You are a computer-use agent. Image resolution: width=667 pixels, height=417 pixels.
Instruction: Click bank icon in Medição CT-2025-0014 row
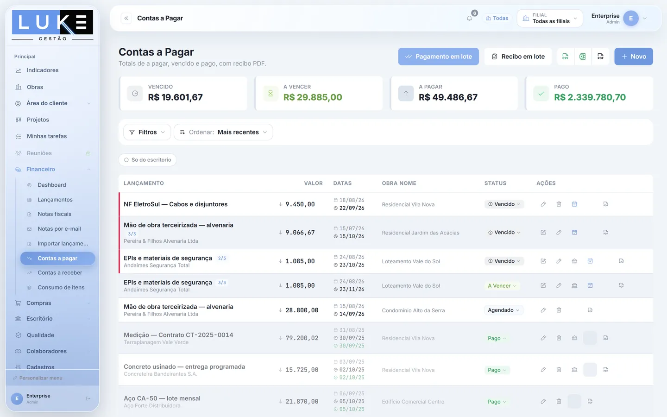pos(574,338)
